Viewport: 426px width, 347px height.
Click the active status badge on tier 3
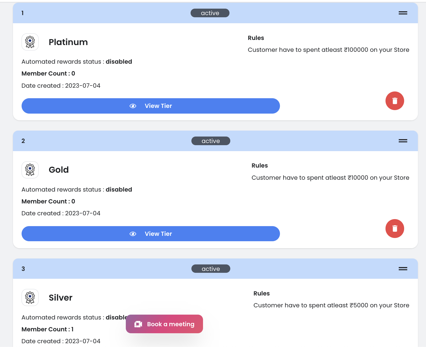tap(211, 269)
